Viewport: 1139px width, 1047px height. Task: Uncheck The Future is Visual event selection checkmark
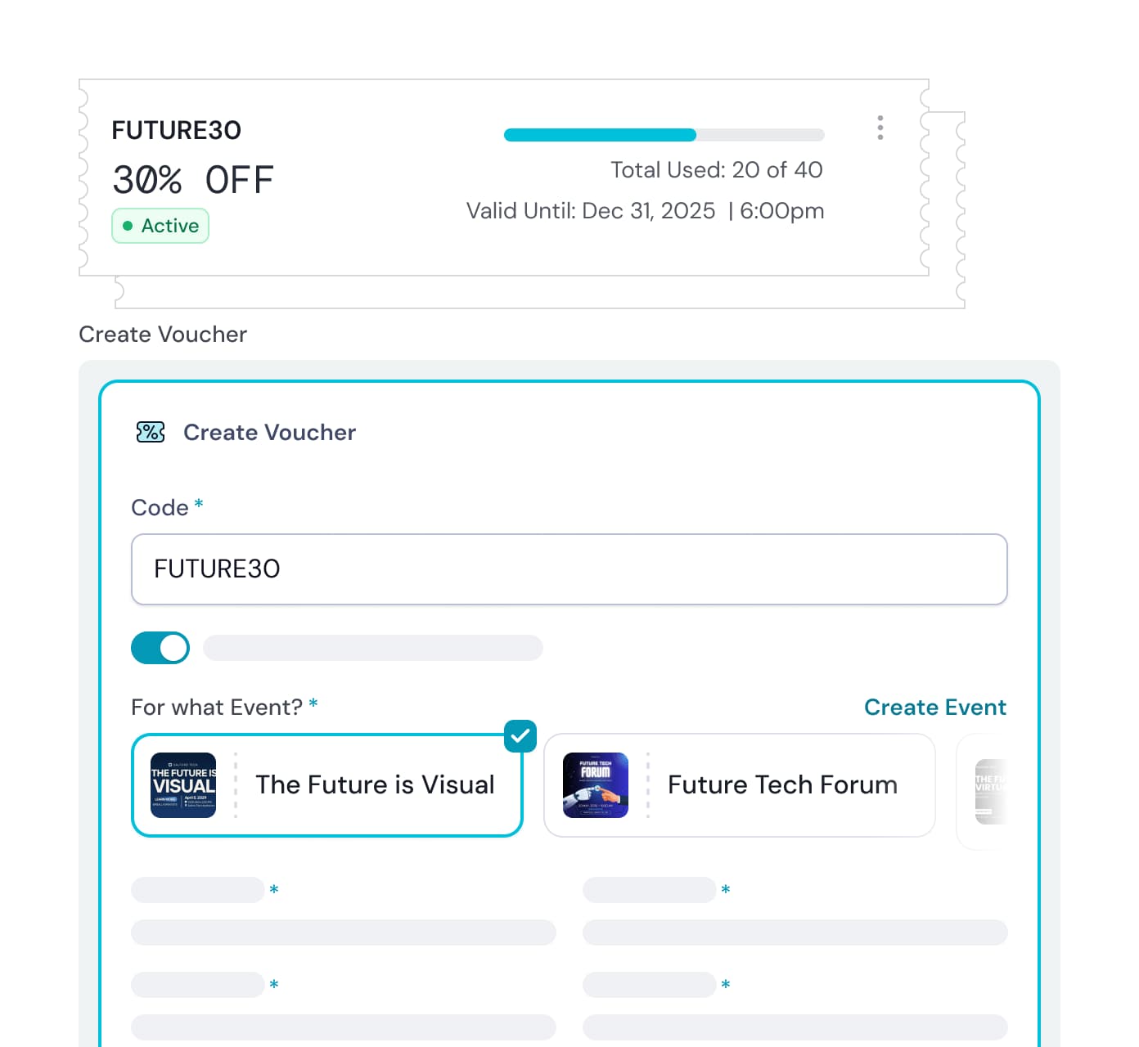(x=520, y=736)
